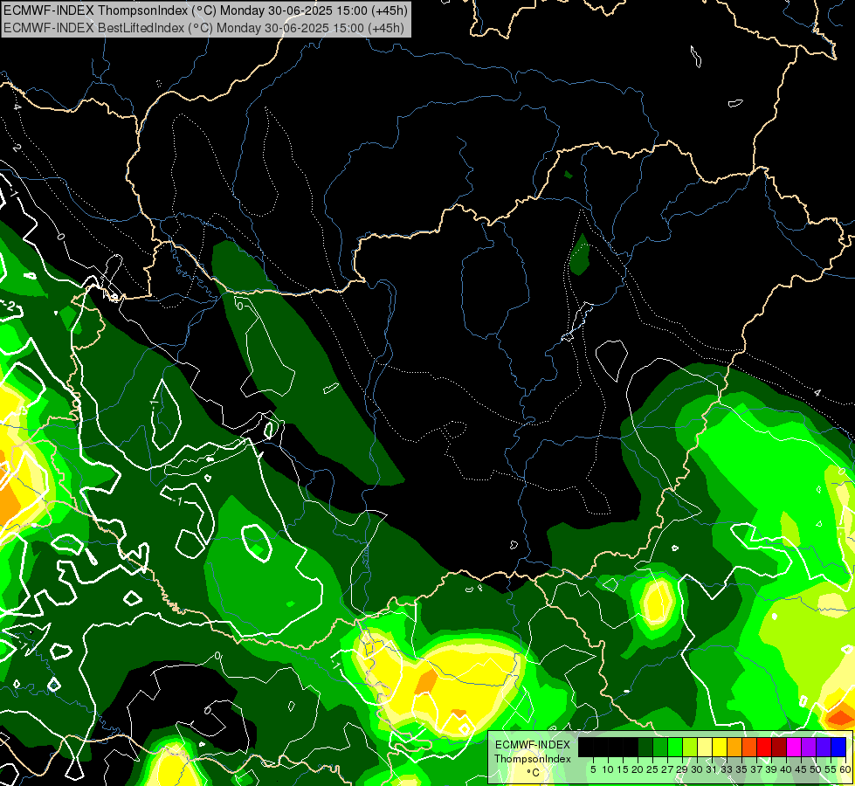Pick the bright yellow 31-33 legend swatch
The height and width of the screenshot is (786, 855).
point(720,747)
